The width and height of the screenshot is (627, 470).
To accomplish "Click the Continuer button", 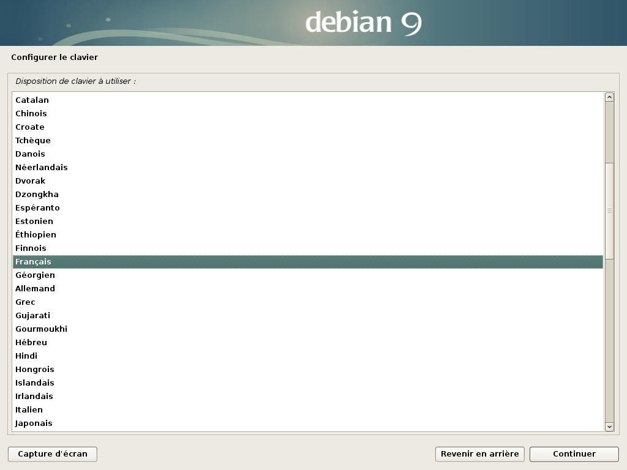I will click(574, 454).
